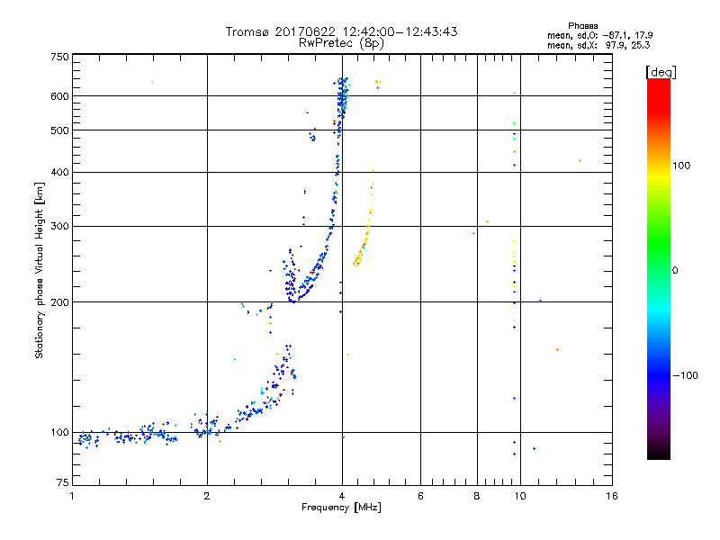Viewport: 720px width, 540px height.
Task: Click the Stationary phase Virtual Height axis label
Action: coord(39,271)
